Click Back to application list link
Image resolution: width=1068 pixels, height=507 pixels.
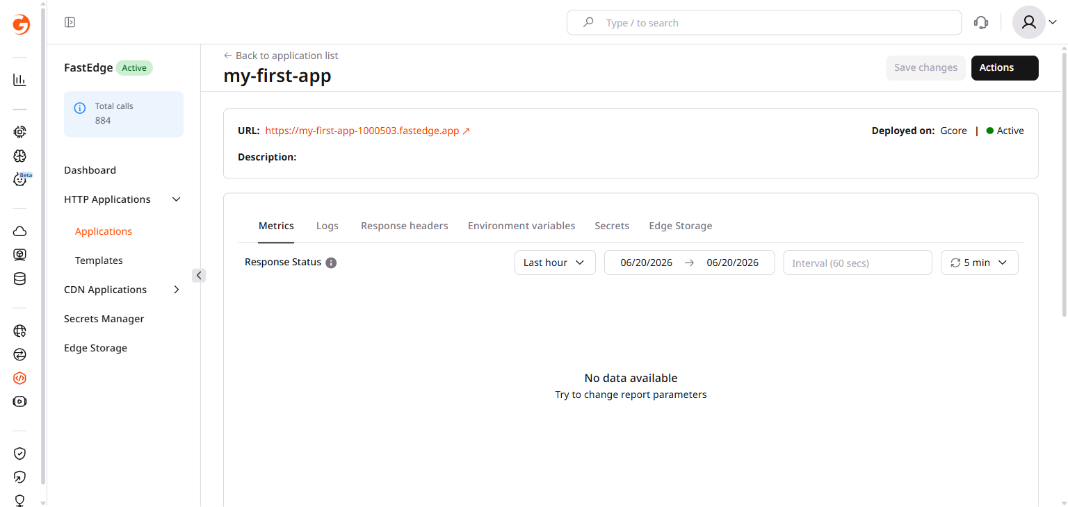tap(281, 56)
